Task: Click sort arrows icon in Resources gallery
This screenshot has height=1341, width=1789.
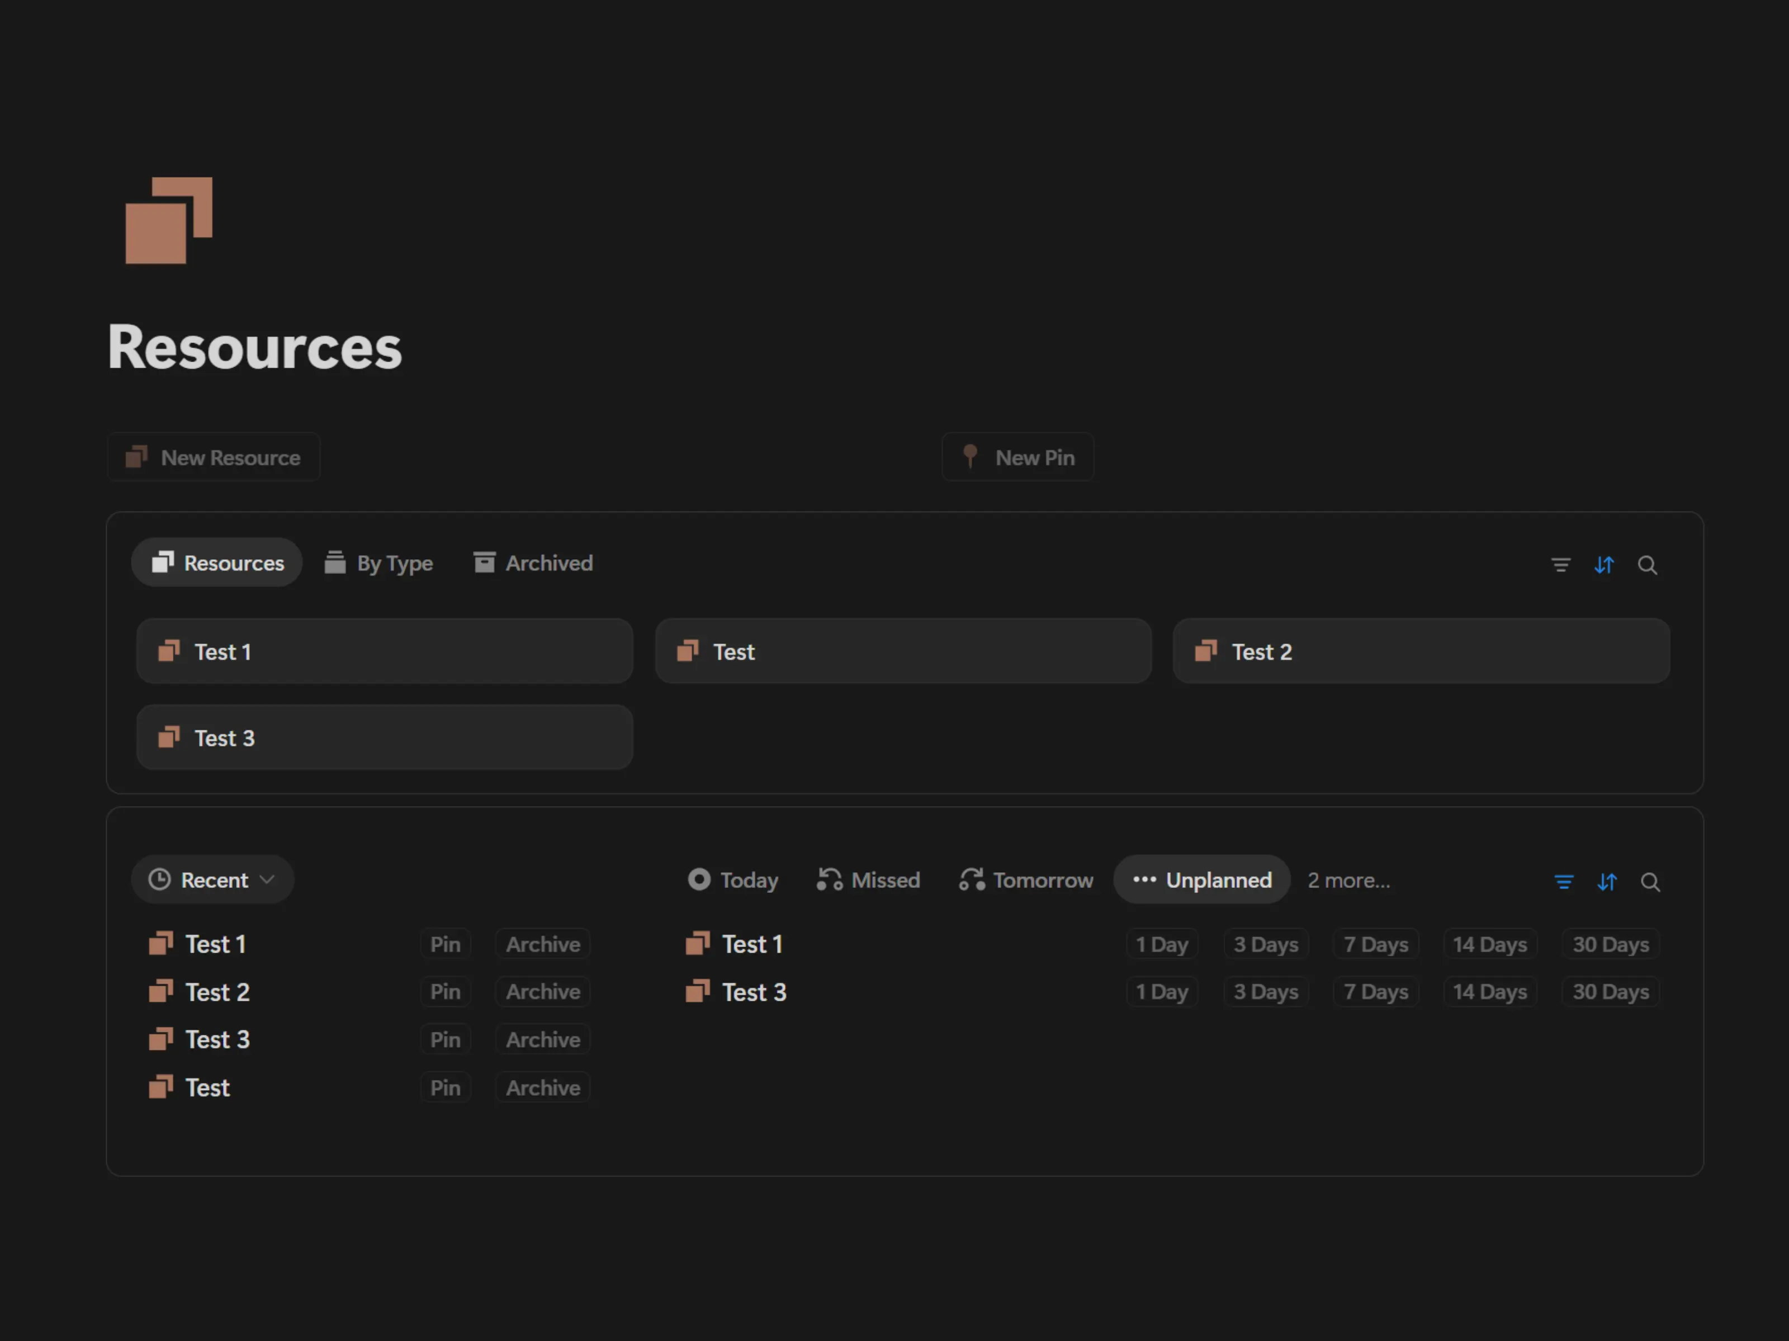Action: point(1604,564)
